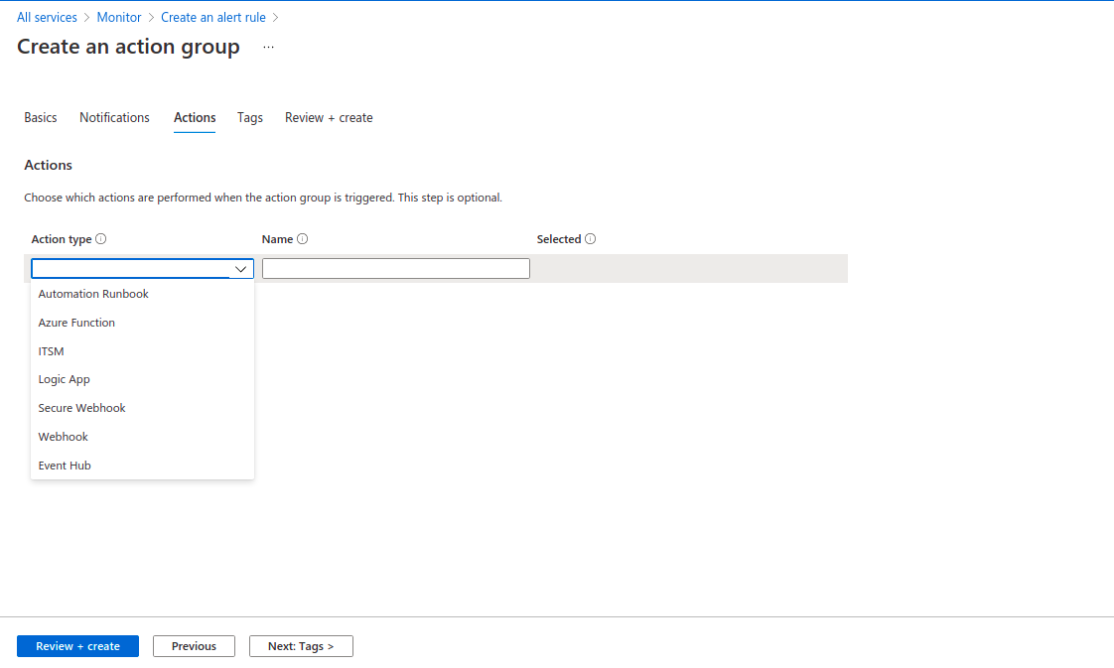This screenshot has width=1114, height=668.
Task: Choose Automation Runbook from the list
Action: pos(142,294)
